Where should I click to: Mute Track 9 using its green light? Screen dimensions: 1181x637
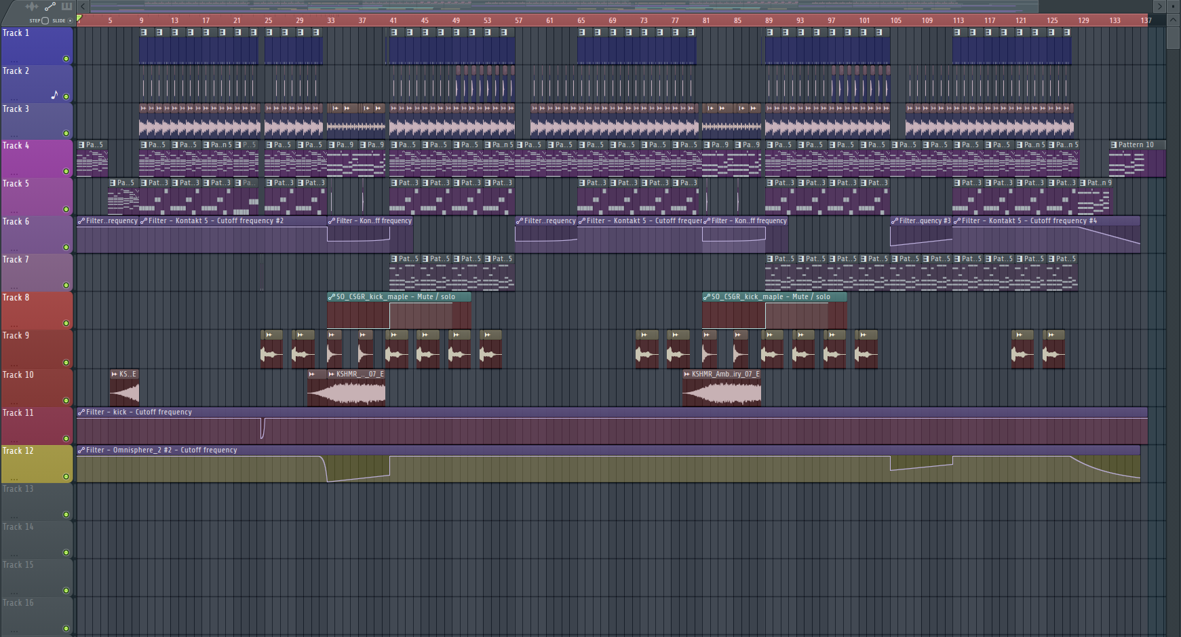66,361
